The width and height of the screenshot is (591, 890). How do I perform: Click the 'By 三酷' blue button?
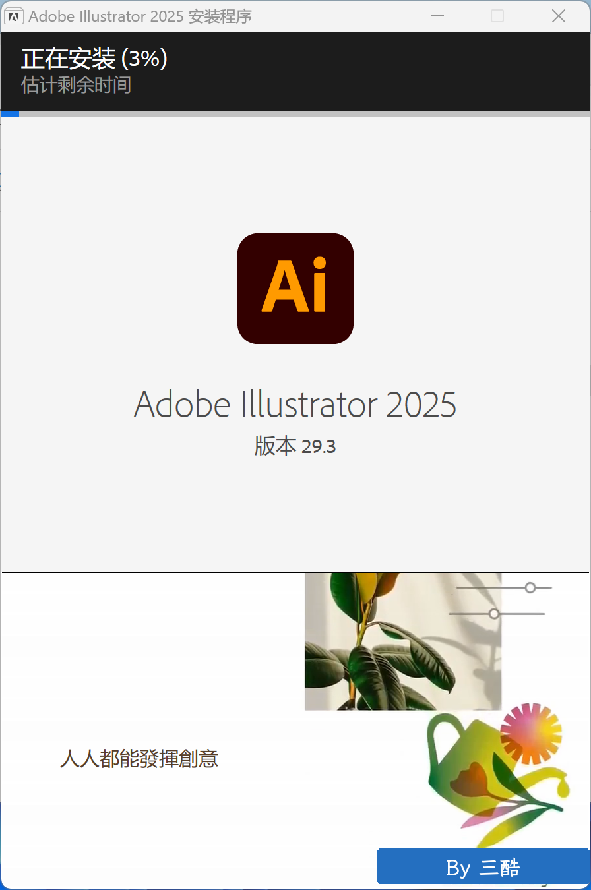point(483,866)
